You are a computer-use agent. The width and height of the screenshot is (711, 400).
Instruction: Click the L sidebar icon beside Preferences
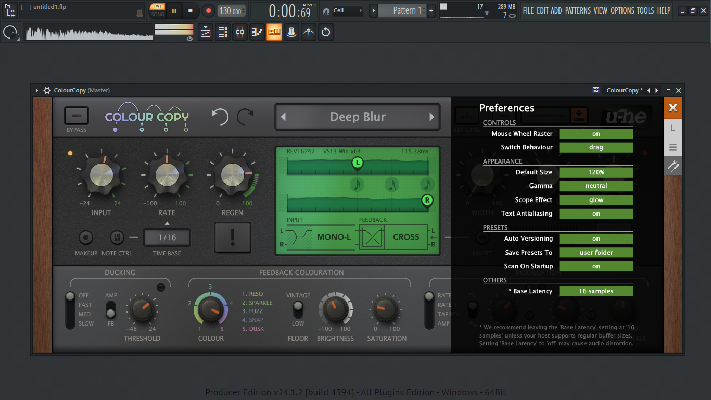[673, 128]
